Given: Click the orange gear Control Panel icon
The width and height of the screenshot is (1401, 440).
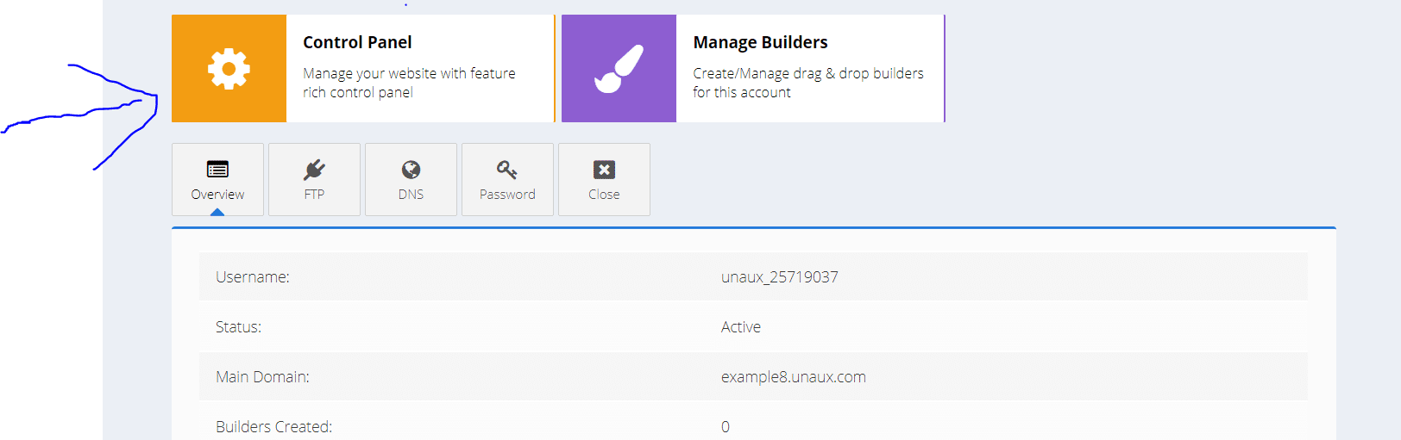Looking at the screenshot, I should [x=229, y=69].
